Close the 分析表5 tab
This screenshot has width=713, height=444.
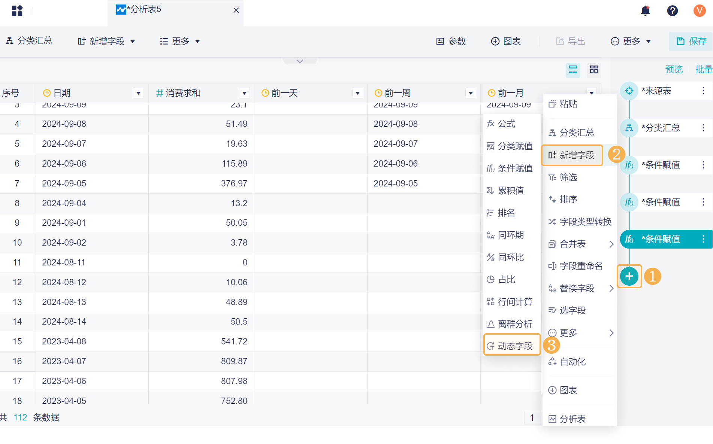(236, 10)
